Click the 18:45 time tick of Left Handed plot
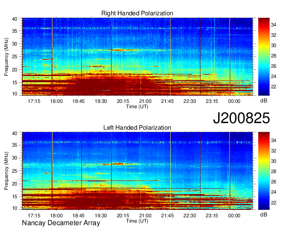 (x=79, y=216)
